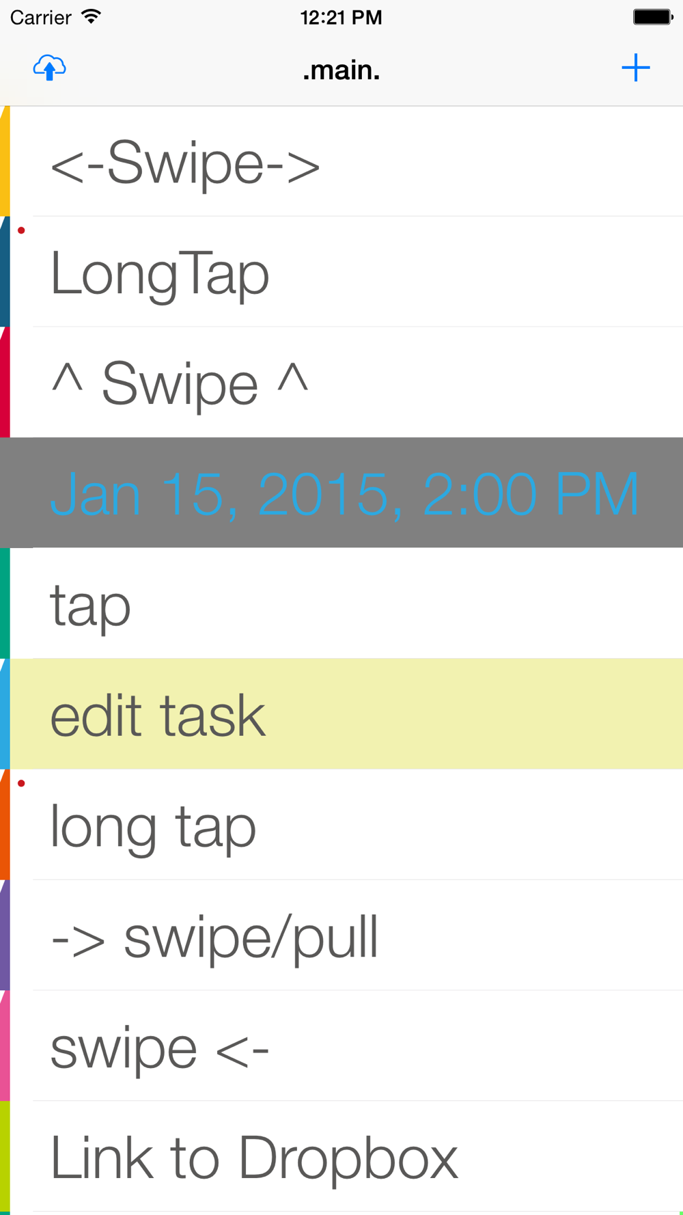Tap the red dot beside LongTap

(x=21, y=230)
